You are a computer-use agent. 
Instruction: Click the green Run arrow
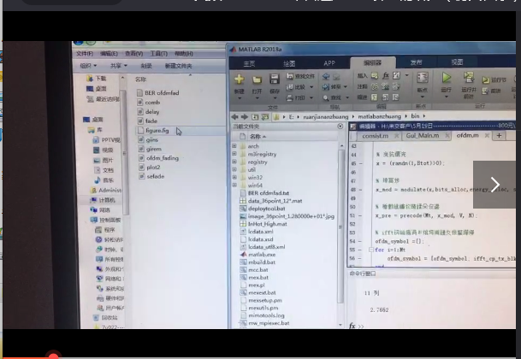pyautogui.click(x=447, y=78)
